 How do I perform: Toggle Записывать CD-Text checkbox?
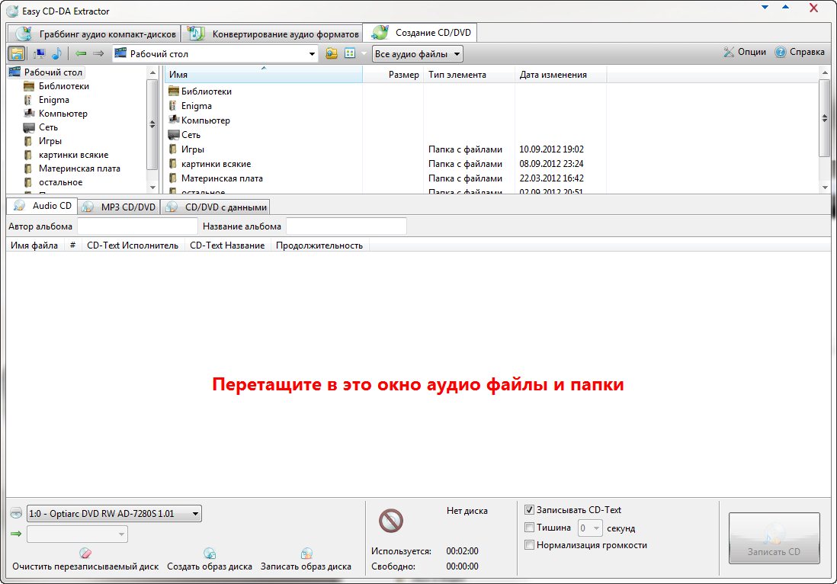(x=530, y=510)
